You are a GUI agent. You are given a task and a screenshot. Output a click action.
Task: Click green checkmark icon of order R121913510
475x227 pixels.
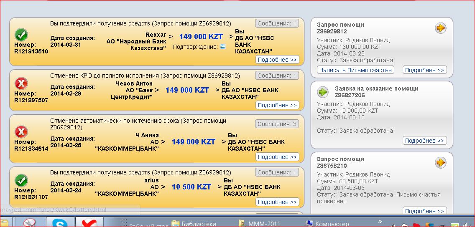click(21, 35)
